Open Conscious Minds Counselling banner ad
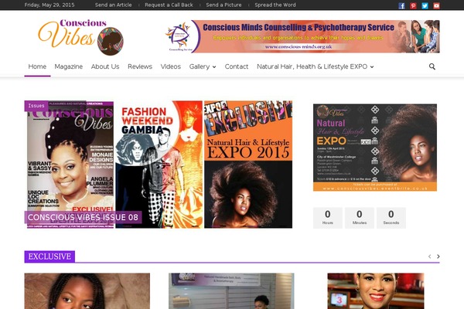Image resolution: width=464 pixels, height=309 pixels. point(302,36)
